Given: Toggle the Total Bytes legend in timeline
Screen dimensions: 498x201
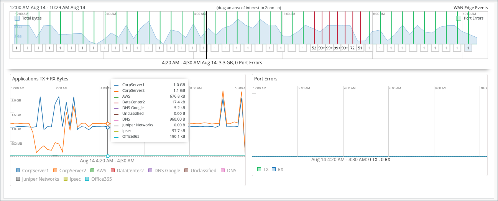Looking at the screenshot, I should click(x=17, y=18).
